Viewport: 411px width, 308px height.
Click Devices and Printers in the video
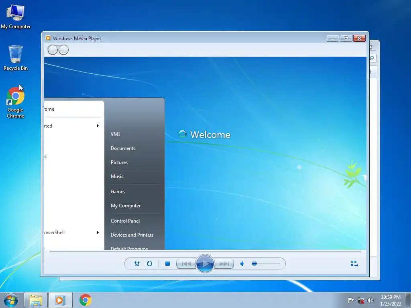(132, 235)
